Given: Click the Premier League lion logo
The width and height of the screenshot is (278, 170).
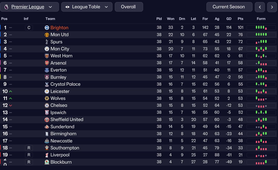Looking at the screenshot, I should (x=6, y=7).
